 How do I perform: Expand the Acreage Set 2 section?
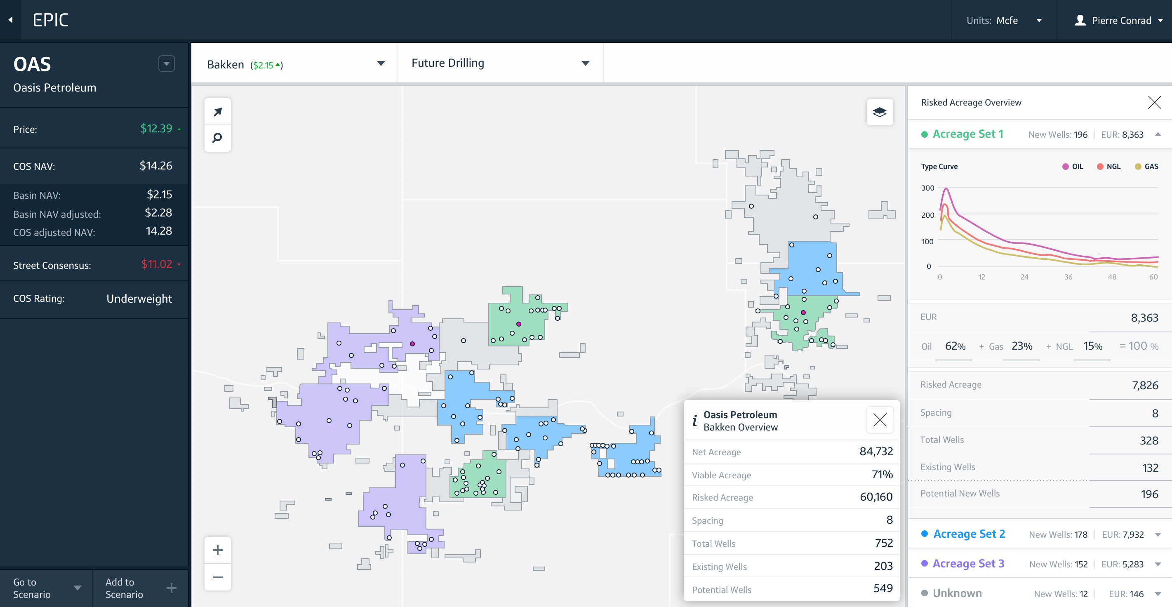pos(1158,534)
